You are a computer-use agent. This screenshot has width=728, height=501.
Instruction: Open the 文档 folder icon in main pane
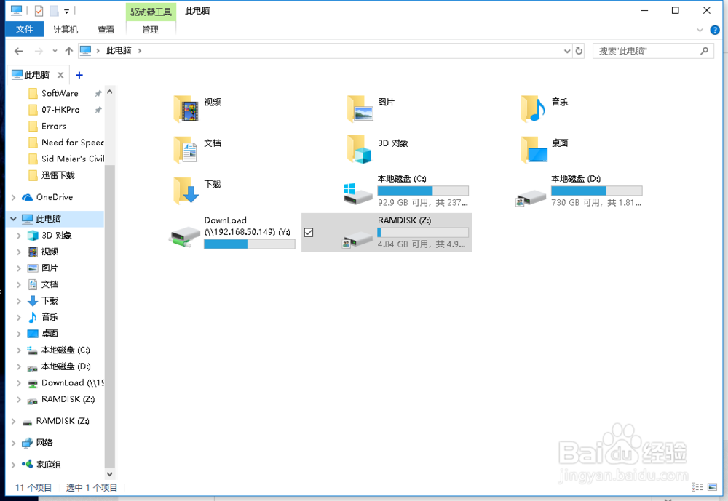coord(186,149)
